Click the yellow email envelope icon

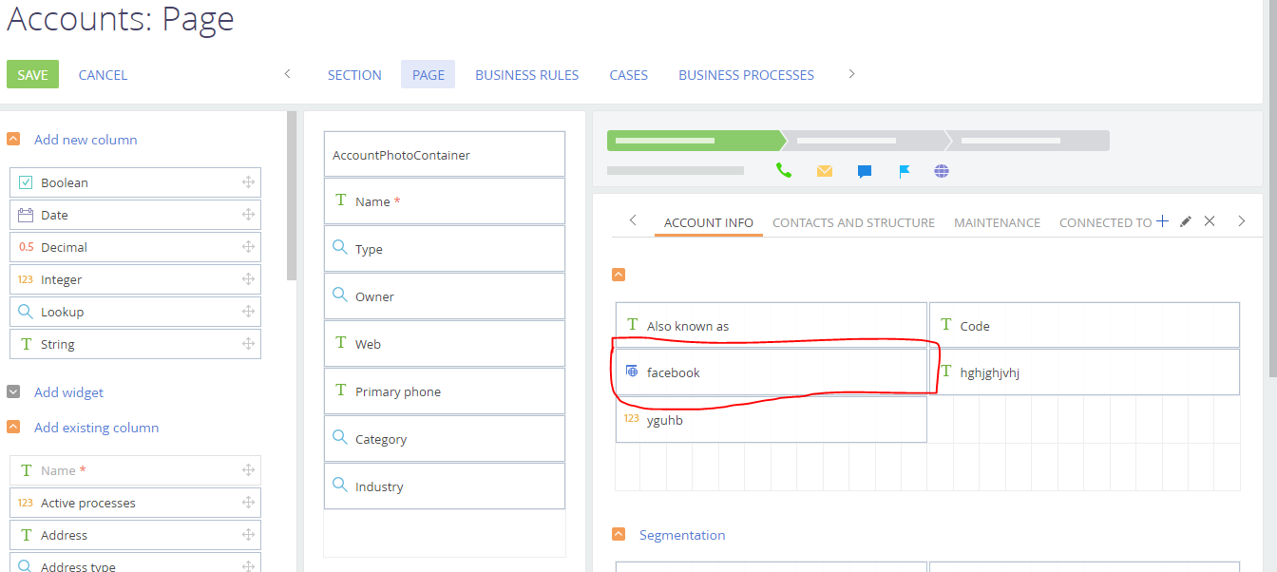tap(825, 171)
